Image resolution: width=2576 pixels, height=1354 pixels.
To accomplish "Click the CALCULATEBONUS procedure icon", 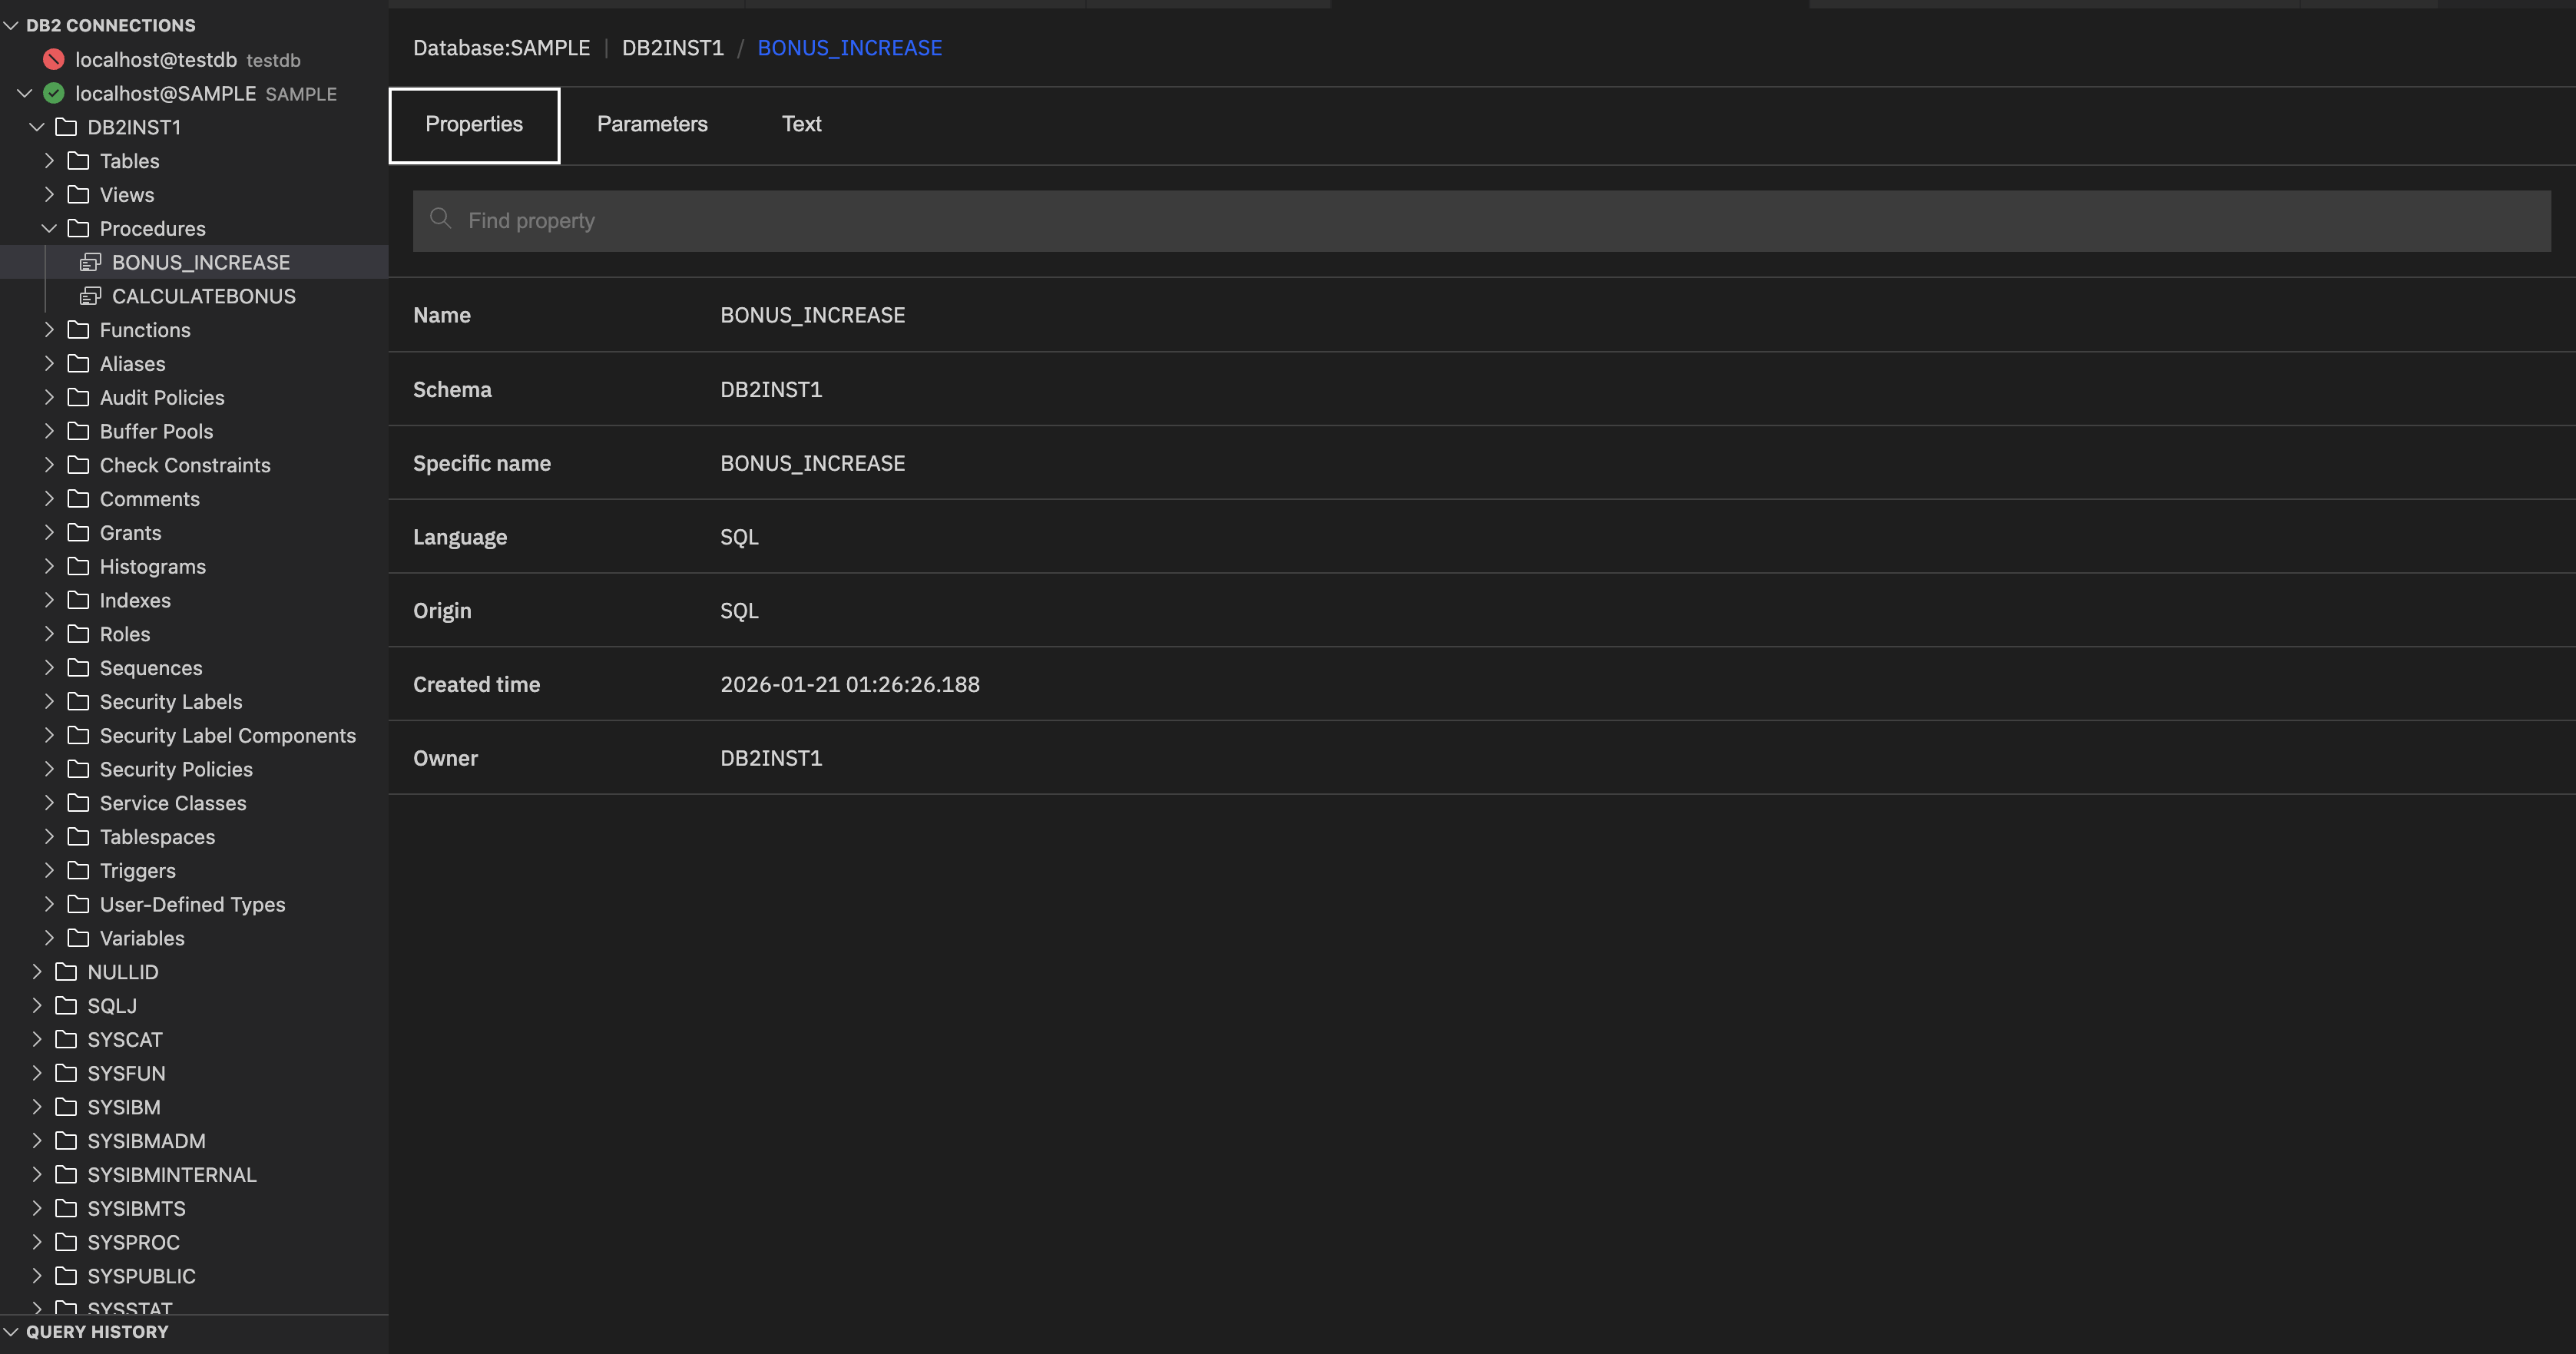I will click(x=91, y=296).
